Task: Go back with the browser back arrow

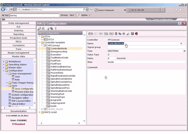Action: tap(3, 9)
